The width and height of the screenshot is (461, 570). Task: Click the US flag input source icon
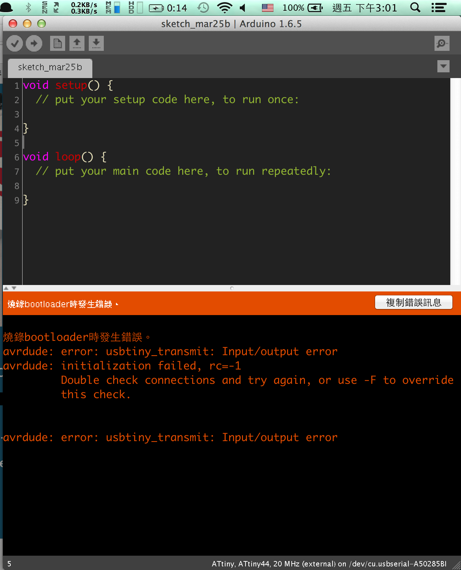click(x=268, y=8)
